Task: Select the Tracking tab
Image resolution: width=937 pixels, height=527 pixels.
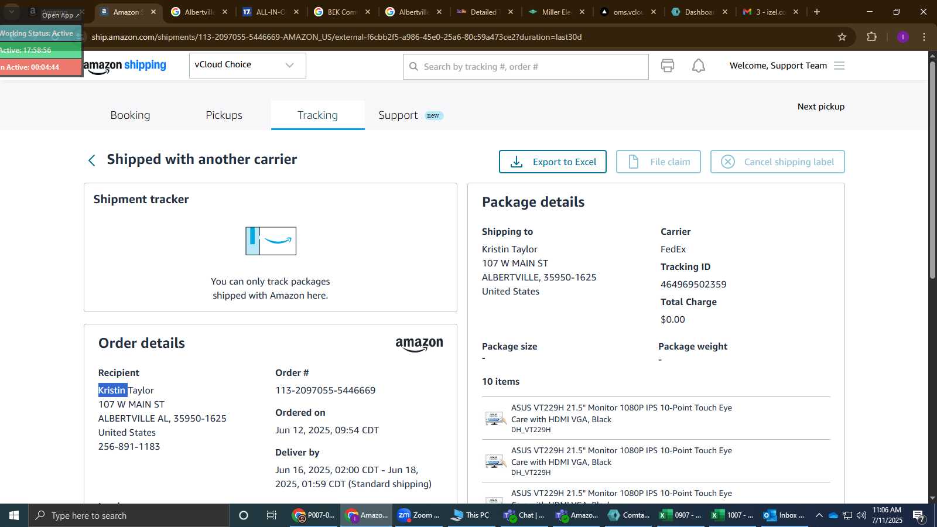Action: coord(317,115)
